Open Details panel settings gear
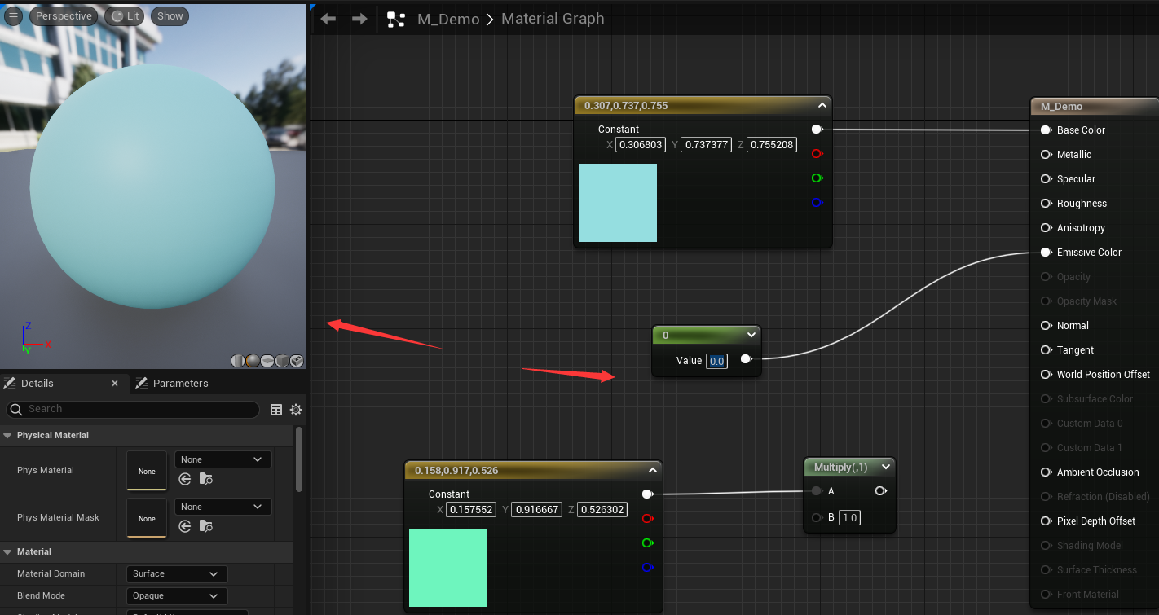The image size is (1159, 615). [x=296, y=410]
